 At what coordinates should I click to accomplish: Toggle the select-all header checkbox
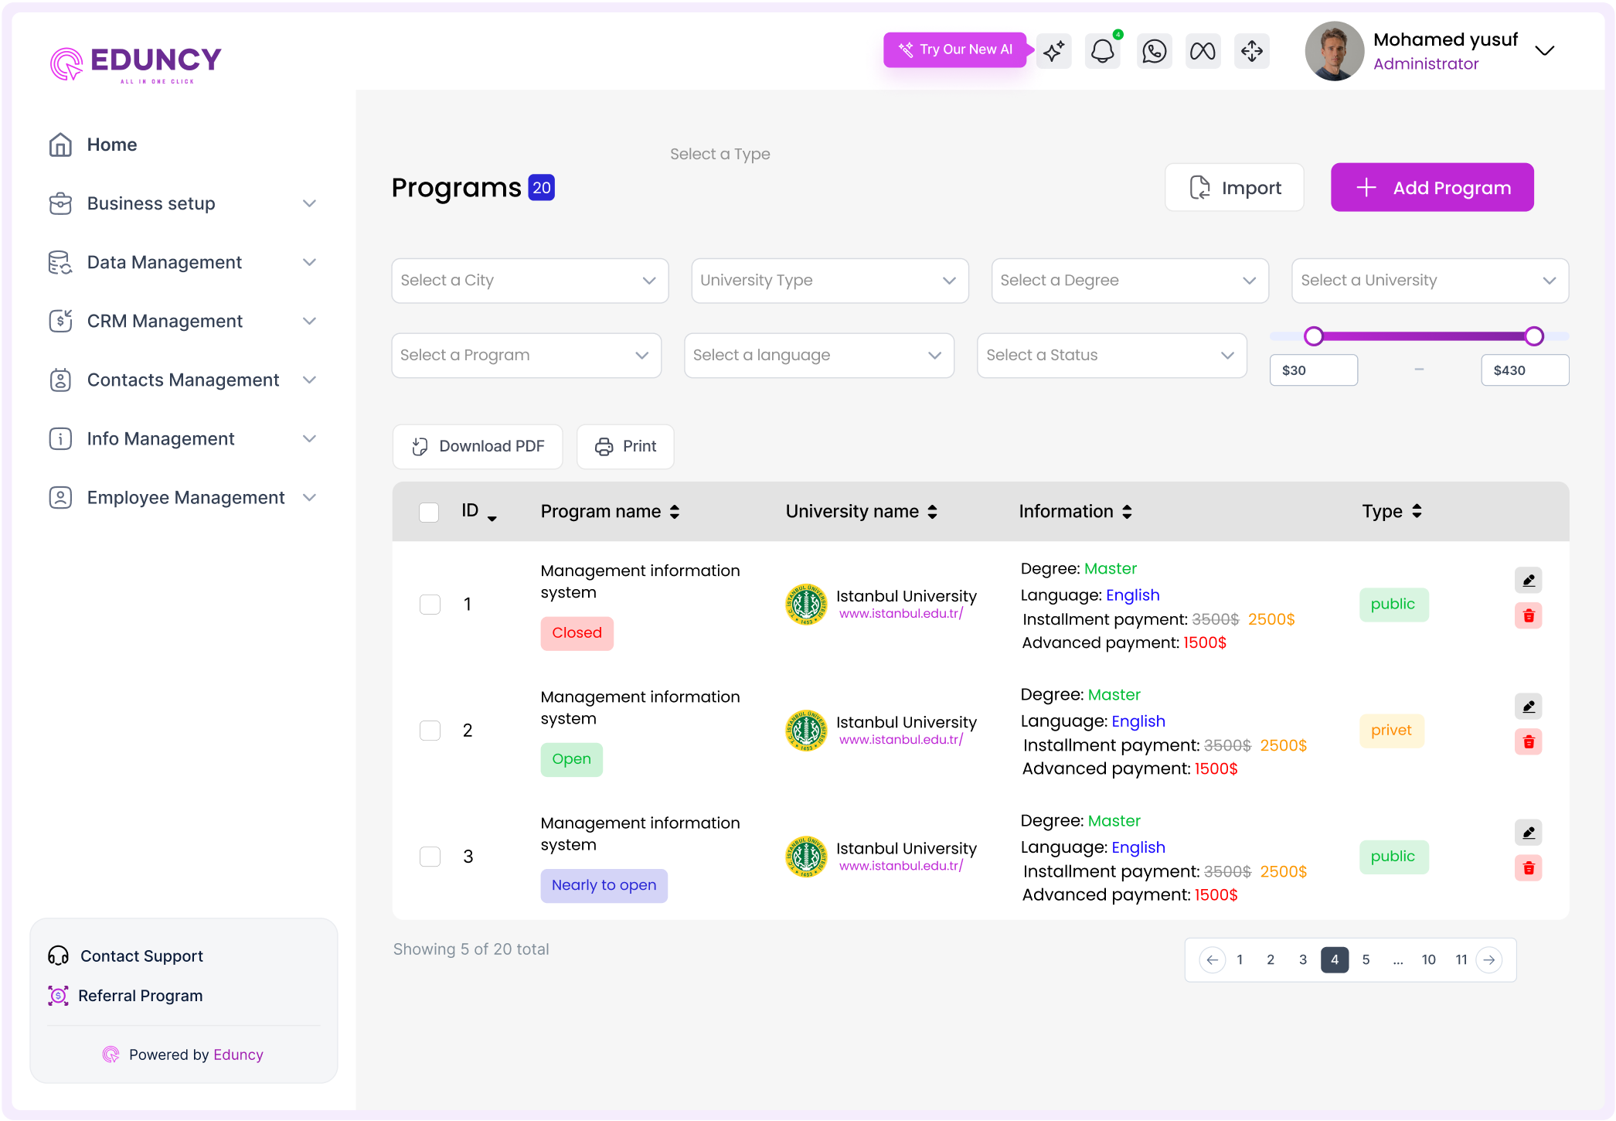tap(429, 512)
